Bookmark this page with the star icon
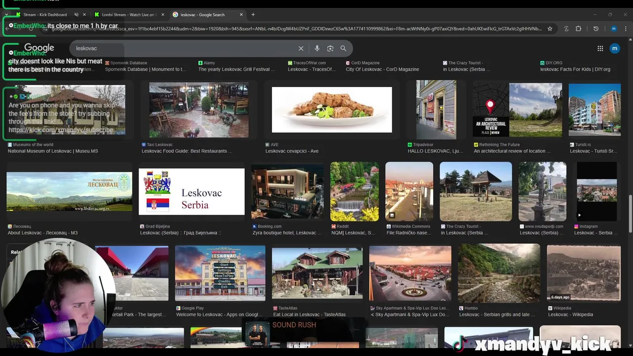 [x=549, y=29]
